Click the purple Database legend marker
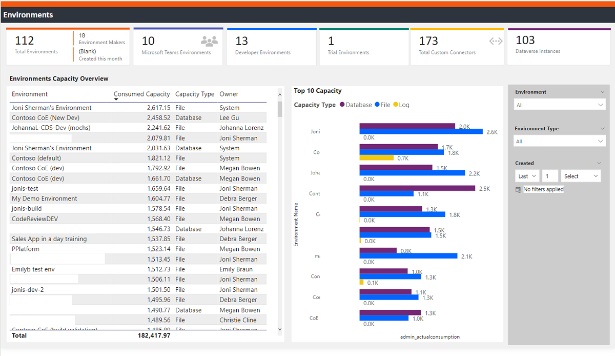 click(x=342, y=105)
